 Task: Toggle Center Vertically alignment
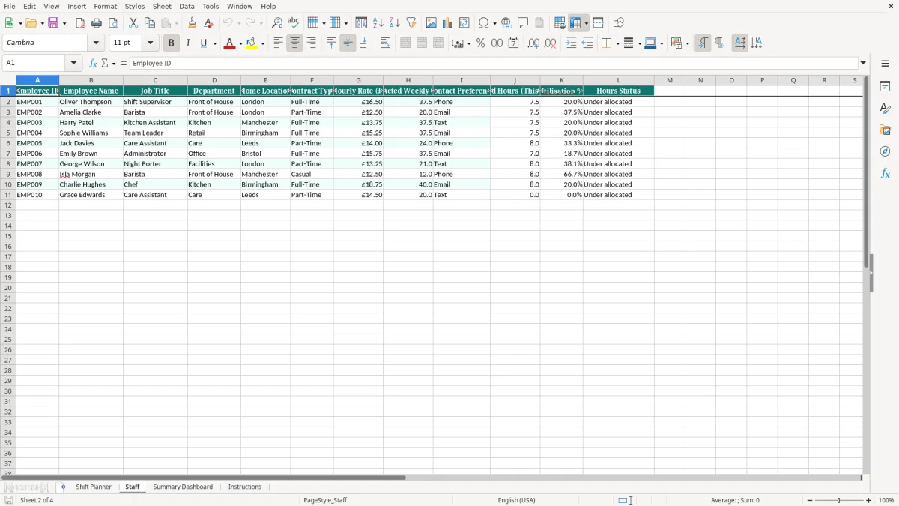click(x=348, y=43)
